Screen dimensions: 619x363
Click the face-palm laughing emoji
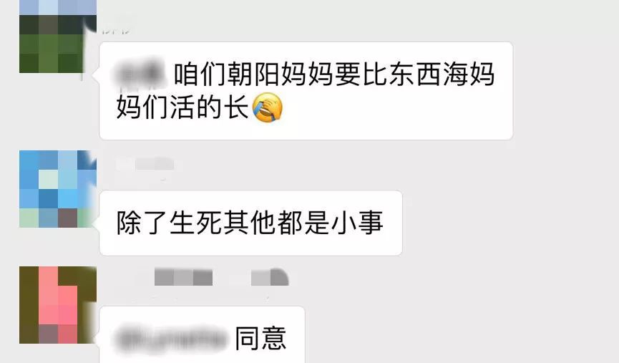pyautogui.click(x=268, y=107)
